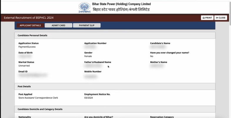The width and height of the screenshot is (231, 118).
Task: Open the PAYMENT SLIP tab
Action: (x=87, y=26)
